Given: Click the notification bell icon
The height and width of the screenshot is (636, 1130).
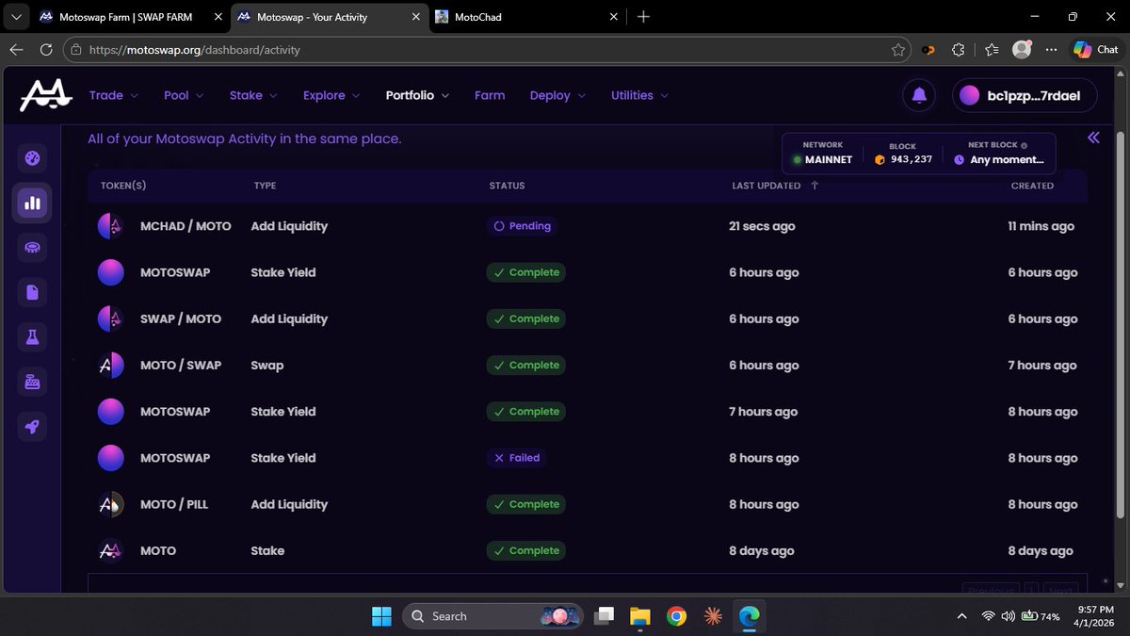Looking at the screenshot, I should [919, 95].
